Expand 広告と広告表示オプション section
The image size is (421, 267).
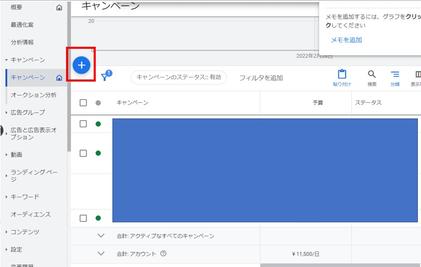pos(6,133)
